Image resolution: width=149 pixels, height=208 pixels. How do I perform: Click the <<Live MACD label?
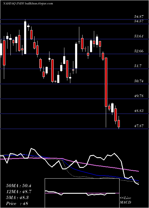point(125,200)
